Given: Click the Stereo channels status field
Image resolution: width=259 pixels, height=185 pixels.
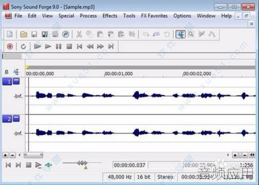Looking at the screenshot, I should (165, 177).
